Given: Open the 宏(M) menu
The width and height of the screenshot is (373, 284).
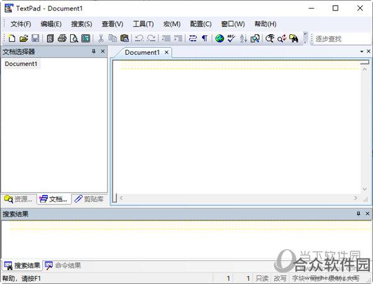Looking at the screenshot, I should click(172, 24).
